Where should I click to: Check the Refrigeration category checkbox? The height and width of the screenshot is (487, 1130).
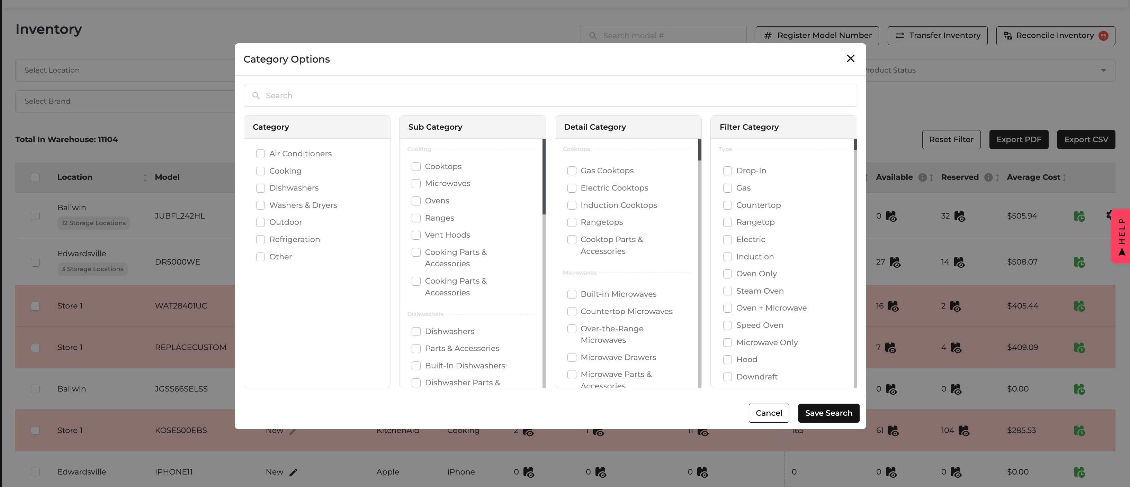(x=261, y=240)
